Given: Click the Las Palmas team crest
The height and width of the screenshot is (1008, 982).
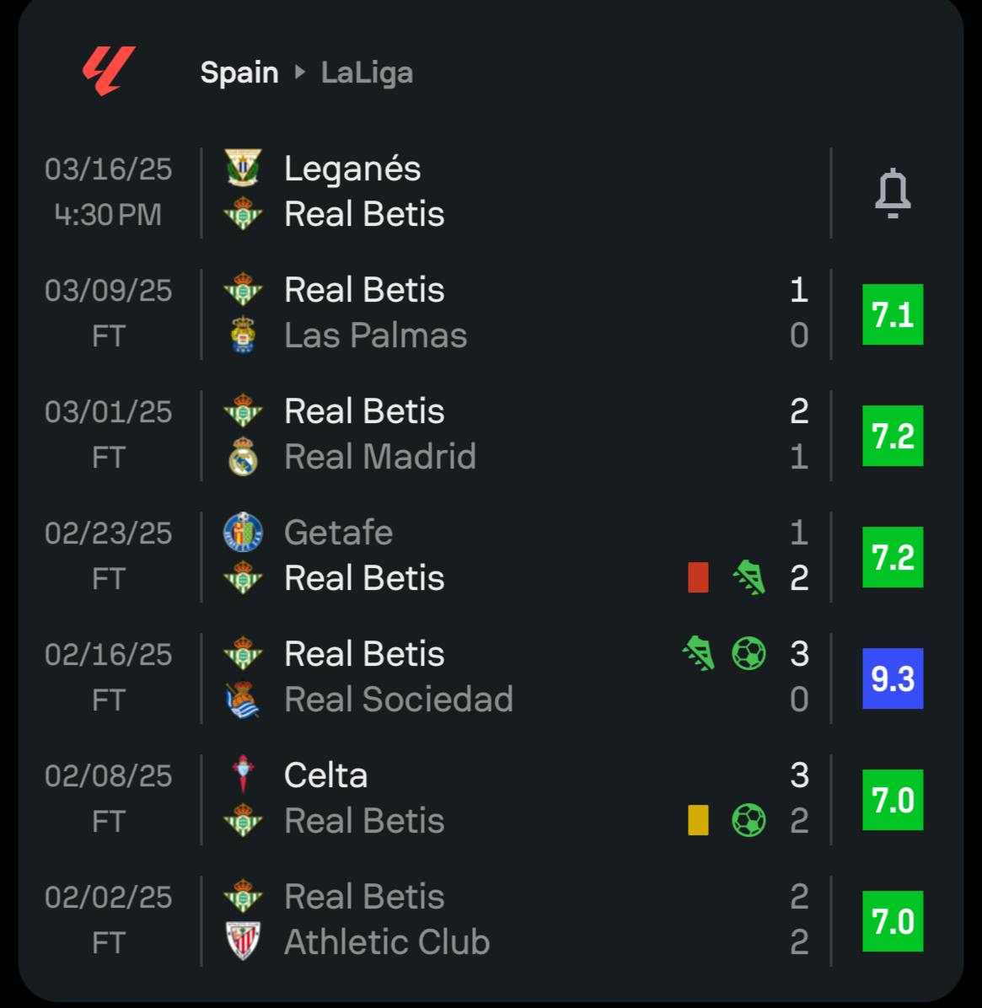Looking at the screenshot, I should [x=243, y=335].
